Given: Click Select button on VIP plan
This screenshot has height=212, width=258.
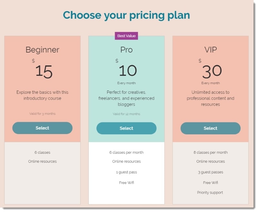Looking at the screenshot, I should click(210, 128).
